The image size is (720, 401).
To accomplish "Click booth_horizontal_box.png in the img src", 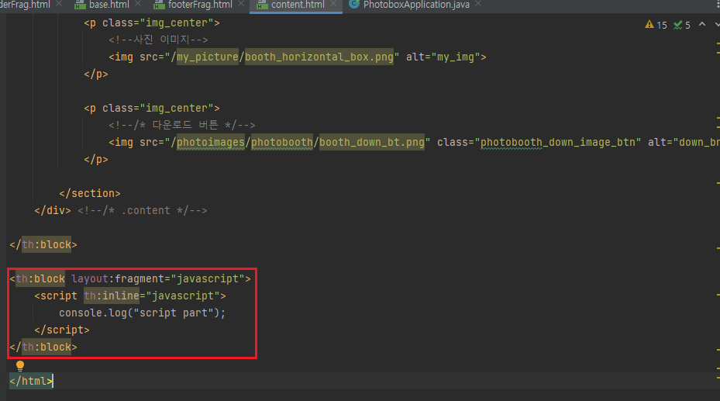I will (319, 57).
